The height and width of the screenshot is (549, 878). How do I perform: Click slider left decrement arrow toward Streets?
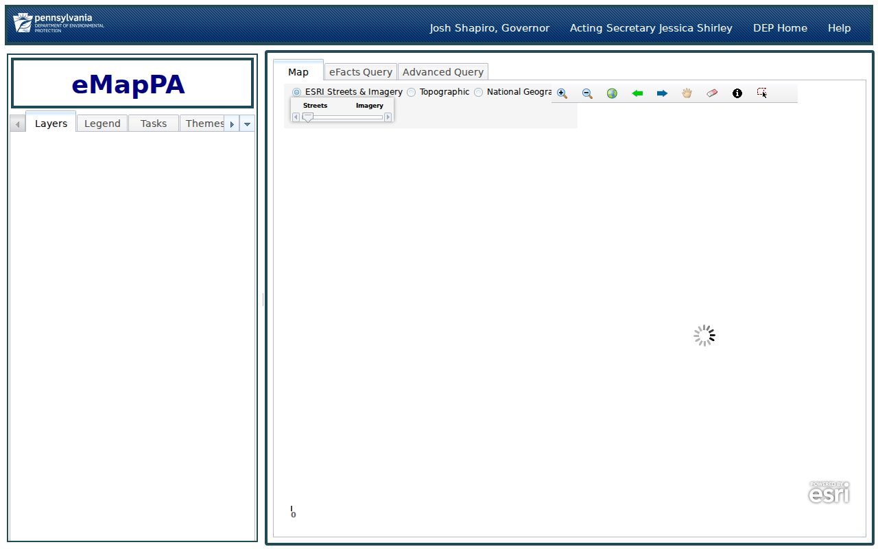coord(296,117)
